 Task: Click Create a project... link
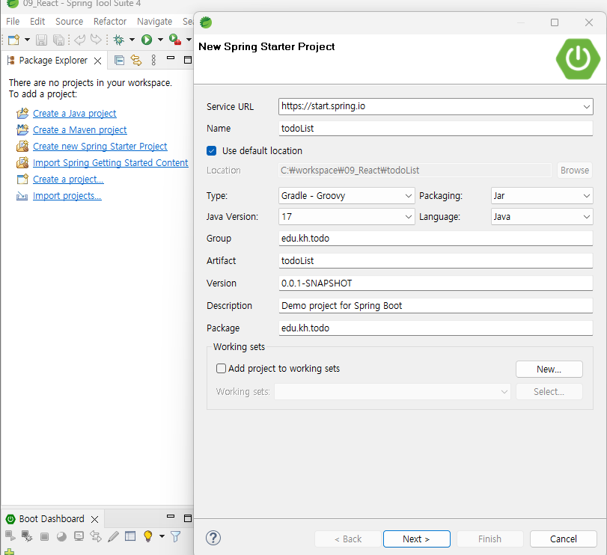click(x=68, y=179)
